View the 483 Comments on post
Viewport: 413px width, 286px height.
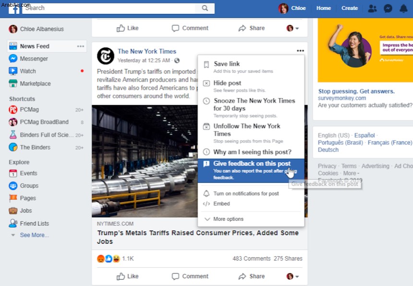click(252, 259)
